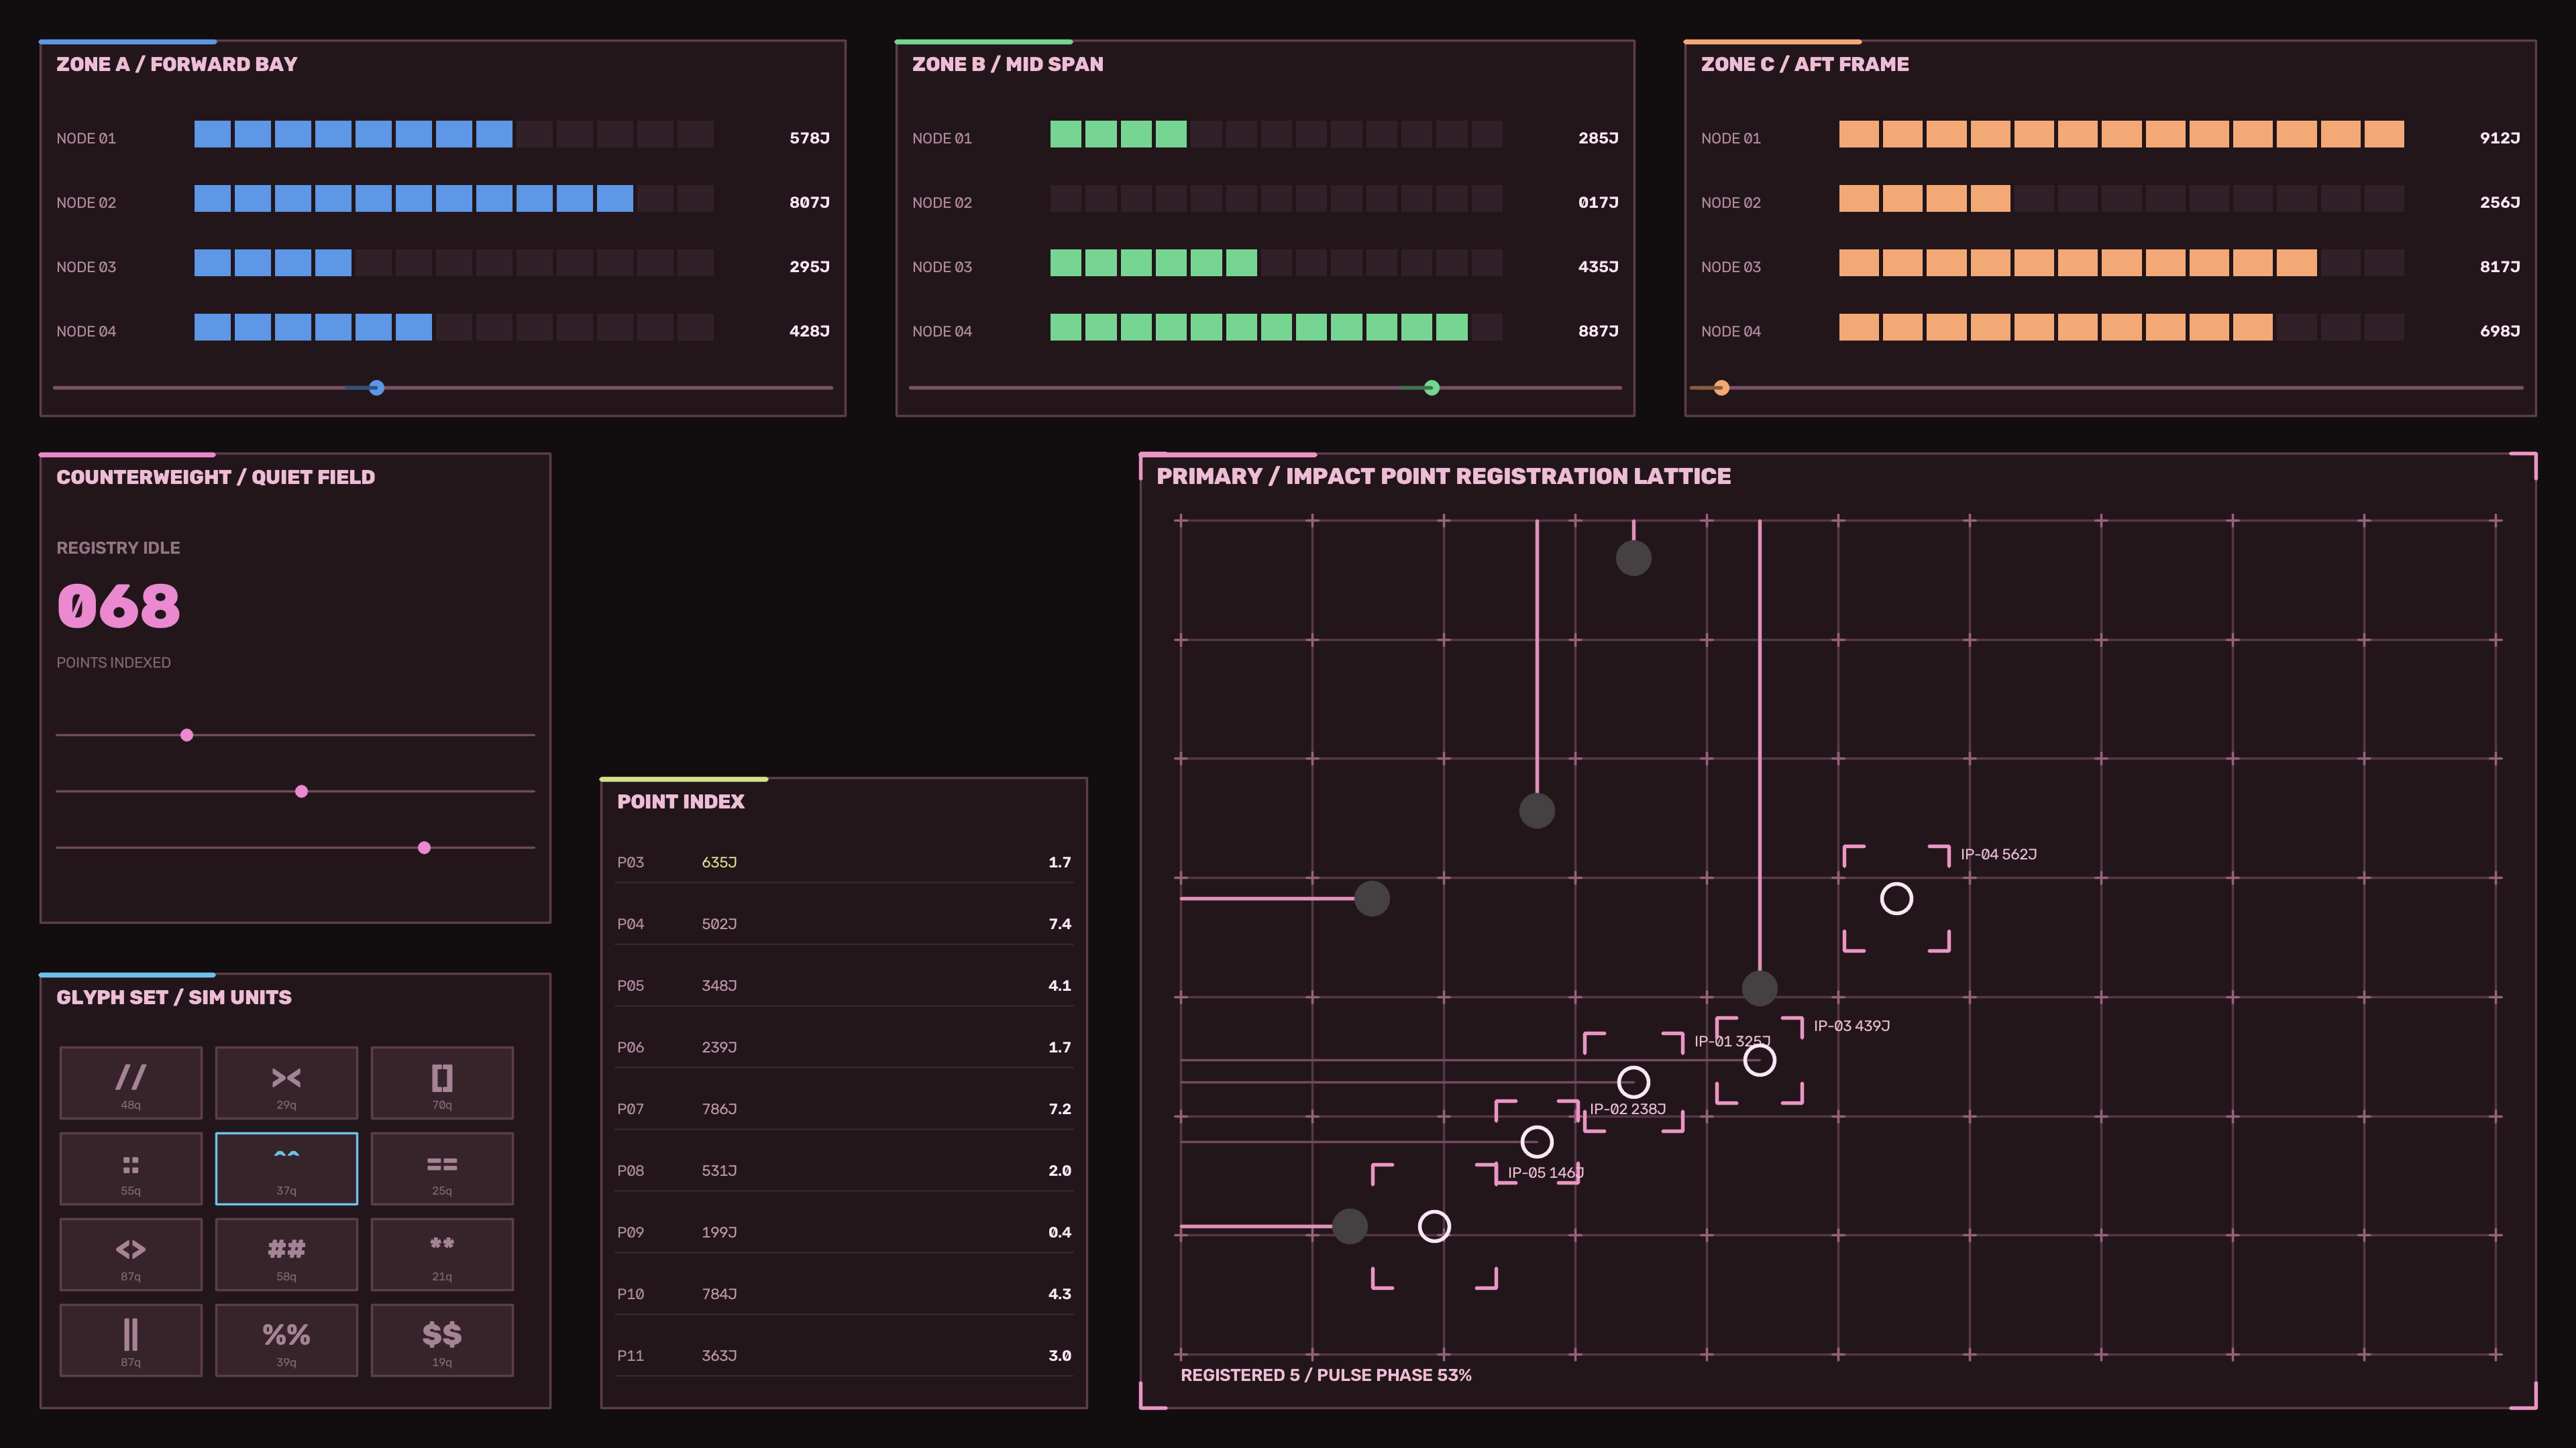Click the REGISTRY IDLE status label

click(118, 548)
